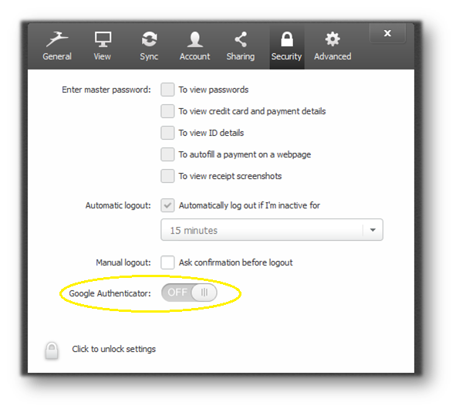The image size is (459, 413).
Task: Go to the Account tab
Action: click(x=194, y=46)
